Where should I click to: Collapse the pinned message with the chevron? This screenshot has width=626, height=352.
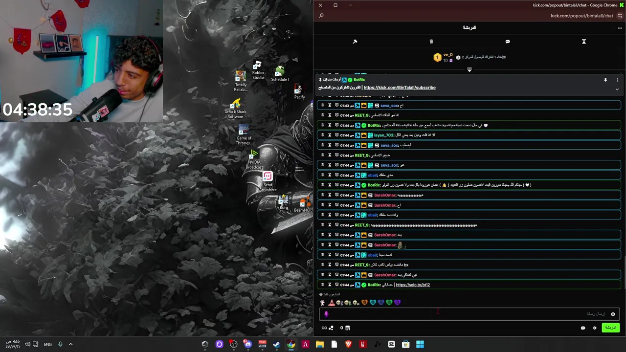point(617,89)
